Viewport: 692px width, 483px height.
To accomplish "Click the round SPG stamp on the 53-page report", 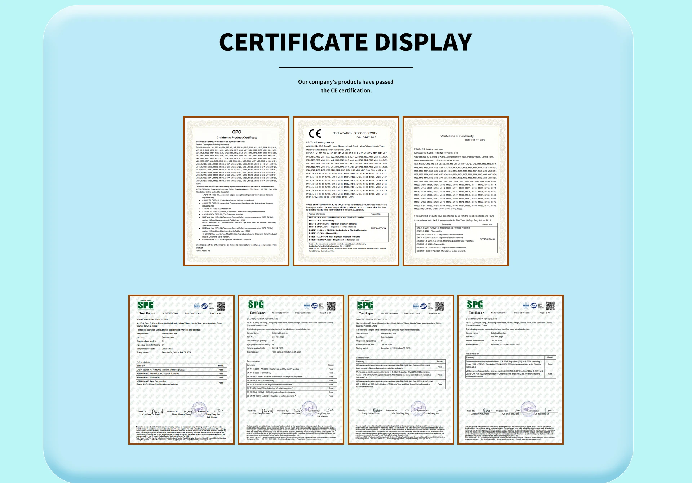I will [x=199, y=409].
